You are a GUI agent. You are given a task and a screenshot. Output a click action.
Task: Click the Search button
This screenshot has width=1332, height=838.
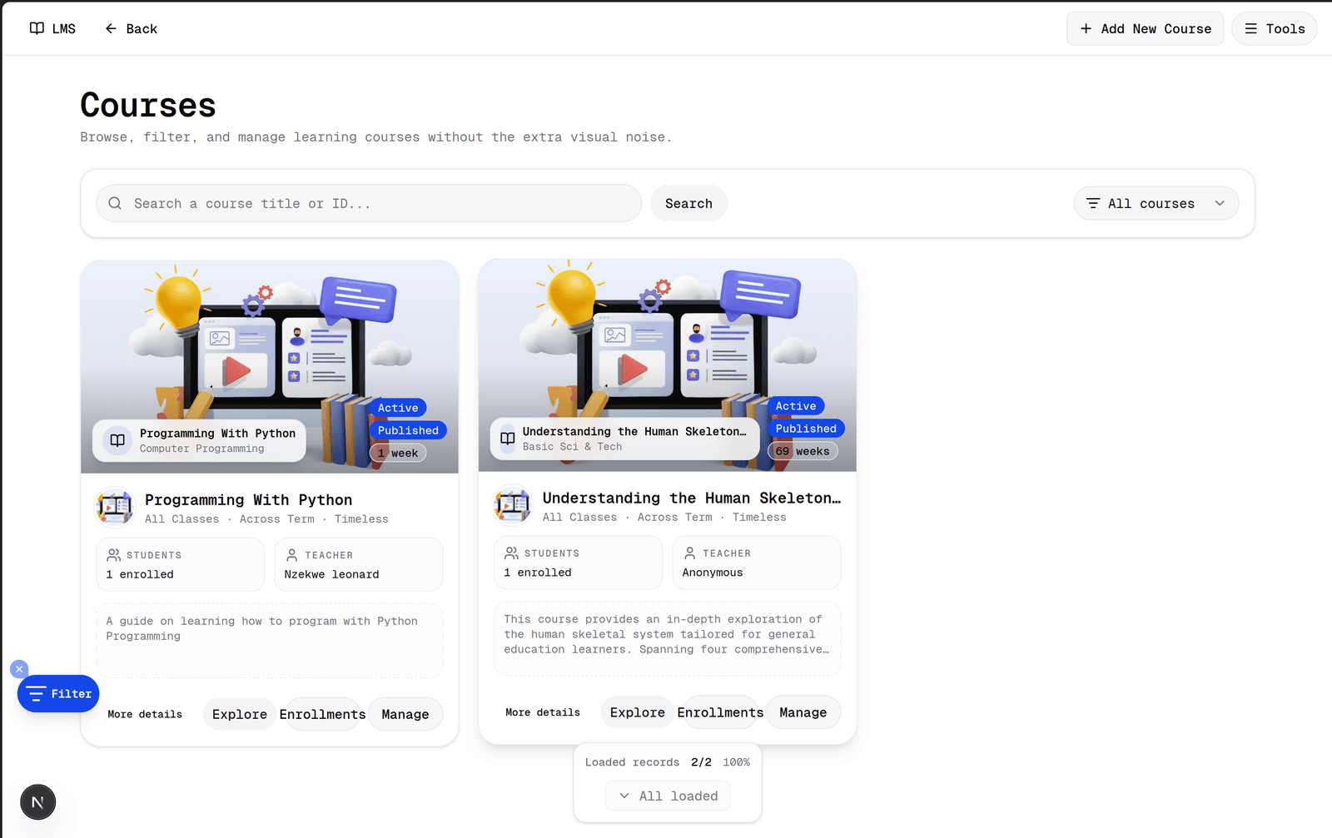click(x=688, y=203)
